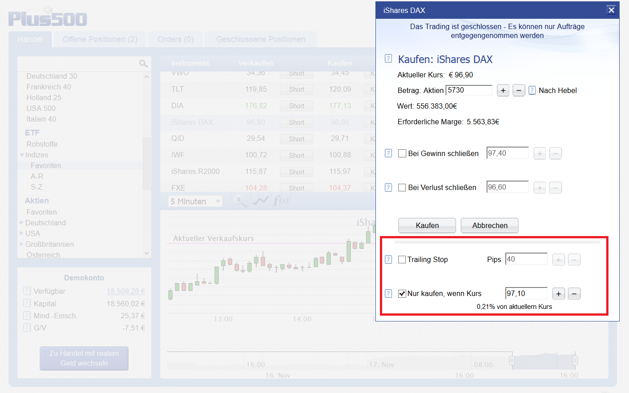
Task: Click the instrument search magnifier icon
Action: pos(143,63)
